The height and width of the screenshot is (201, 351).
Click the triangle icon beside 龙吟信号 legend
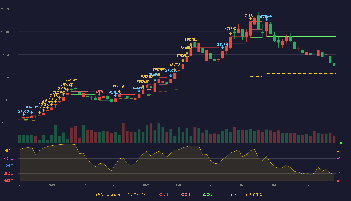point(246,195)
